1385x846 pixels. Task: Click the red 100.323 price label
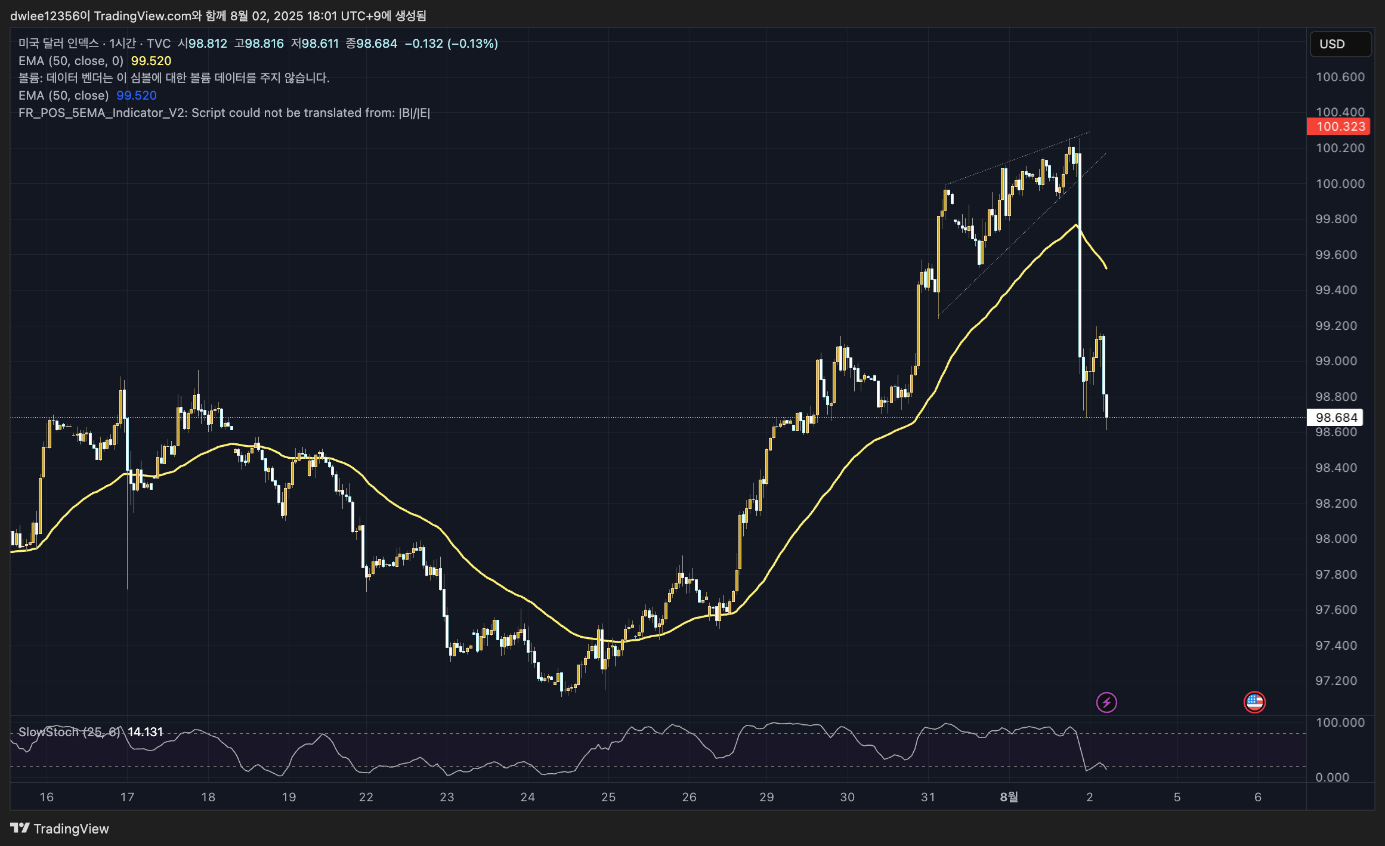point(1338,126)
